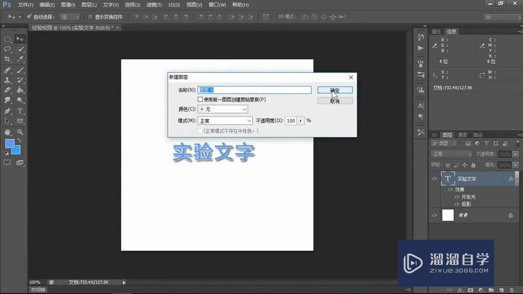Click the create new layer icon

point(501,290)
